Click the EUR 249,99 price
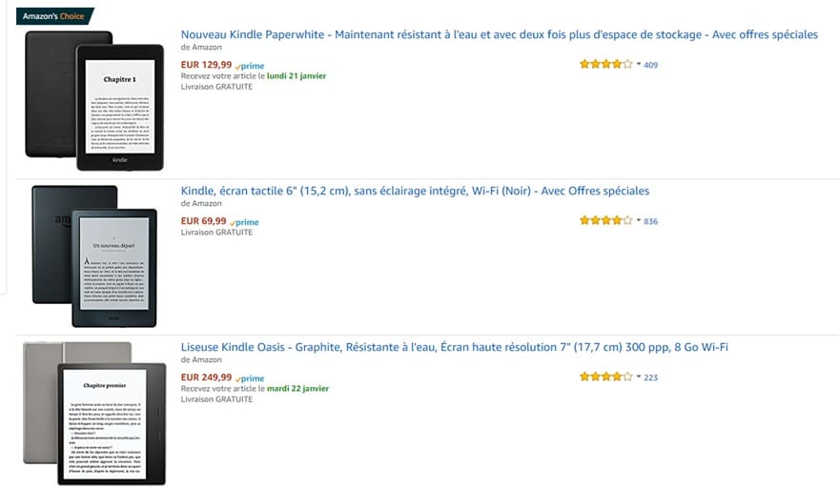 click(x=206, y=377)
